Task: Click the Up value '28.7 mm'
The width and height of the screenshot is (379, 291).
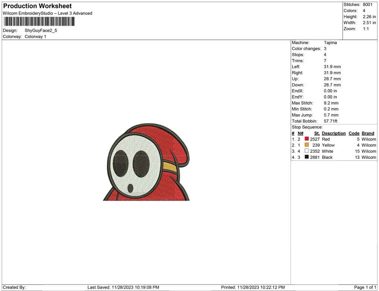Action: tap(332, 79)
